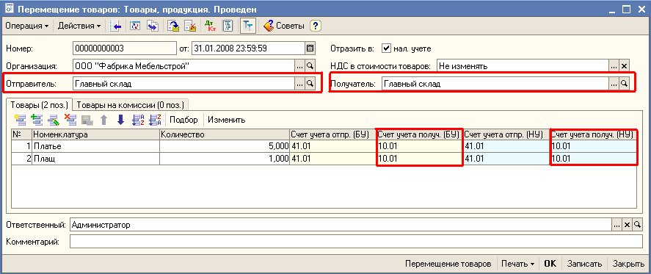This screenshot has height=274, width=651.
Task: Click the magnifier icon for Получатель
Action: coord(624,84)
